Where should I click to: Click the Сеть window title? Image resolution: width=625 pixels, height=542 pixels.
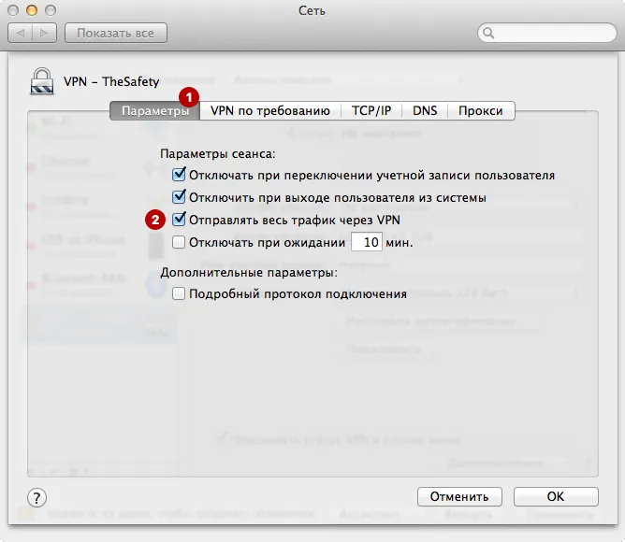click(x=312, y=11)
